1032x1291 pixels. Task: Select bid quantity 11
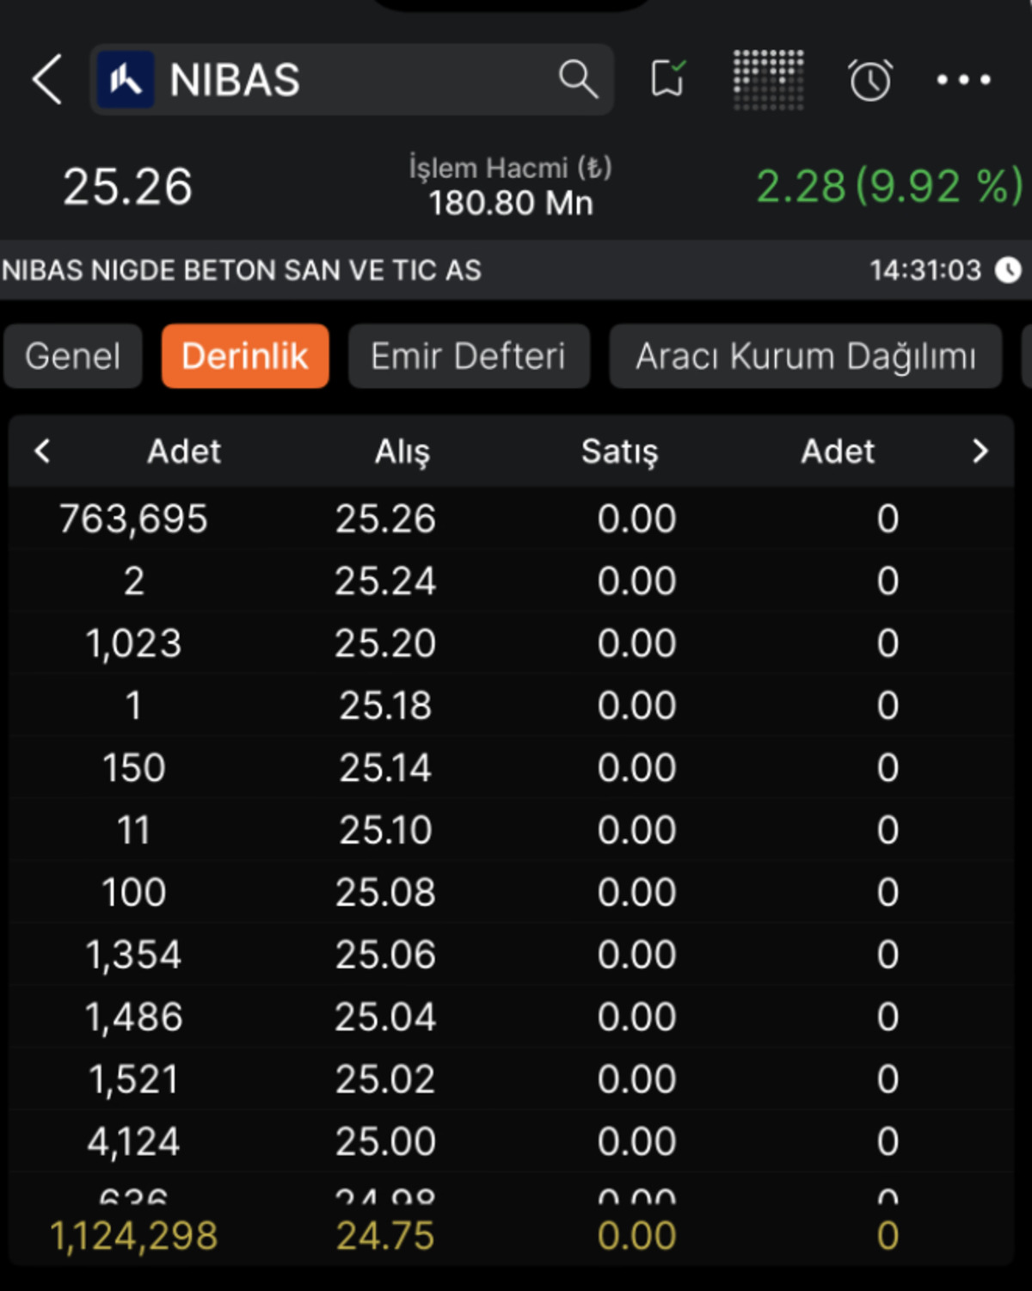(x=133, y=830)
